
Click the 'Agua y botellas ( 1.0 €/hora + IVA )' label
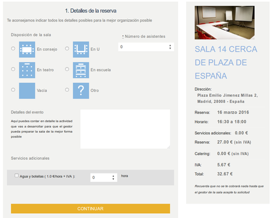(x=47, y=177)
